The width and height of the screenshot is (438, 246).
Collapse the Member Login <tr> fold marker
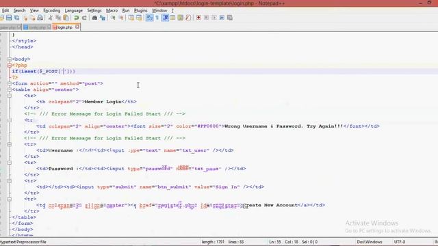tap(9, 96)
